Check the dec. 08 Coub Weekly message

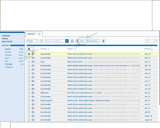click(x=29, y=70)
